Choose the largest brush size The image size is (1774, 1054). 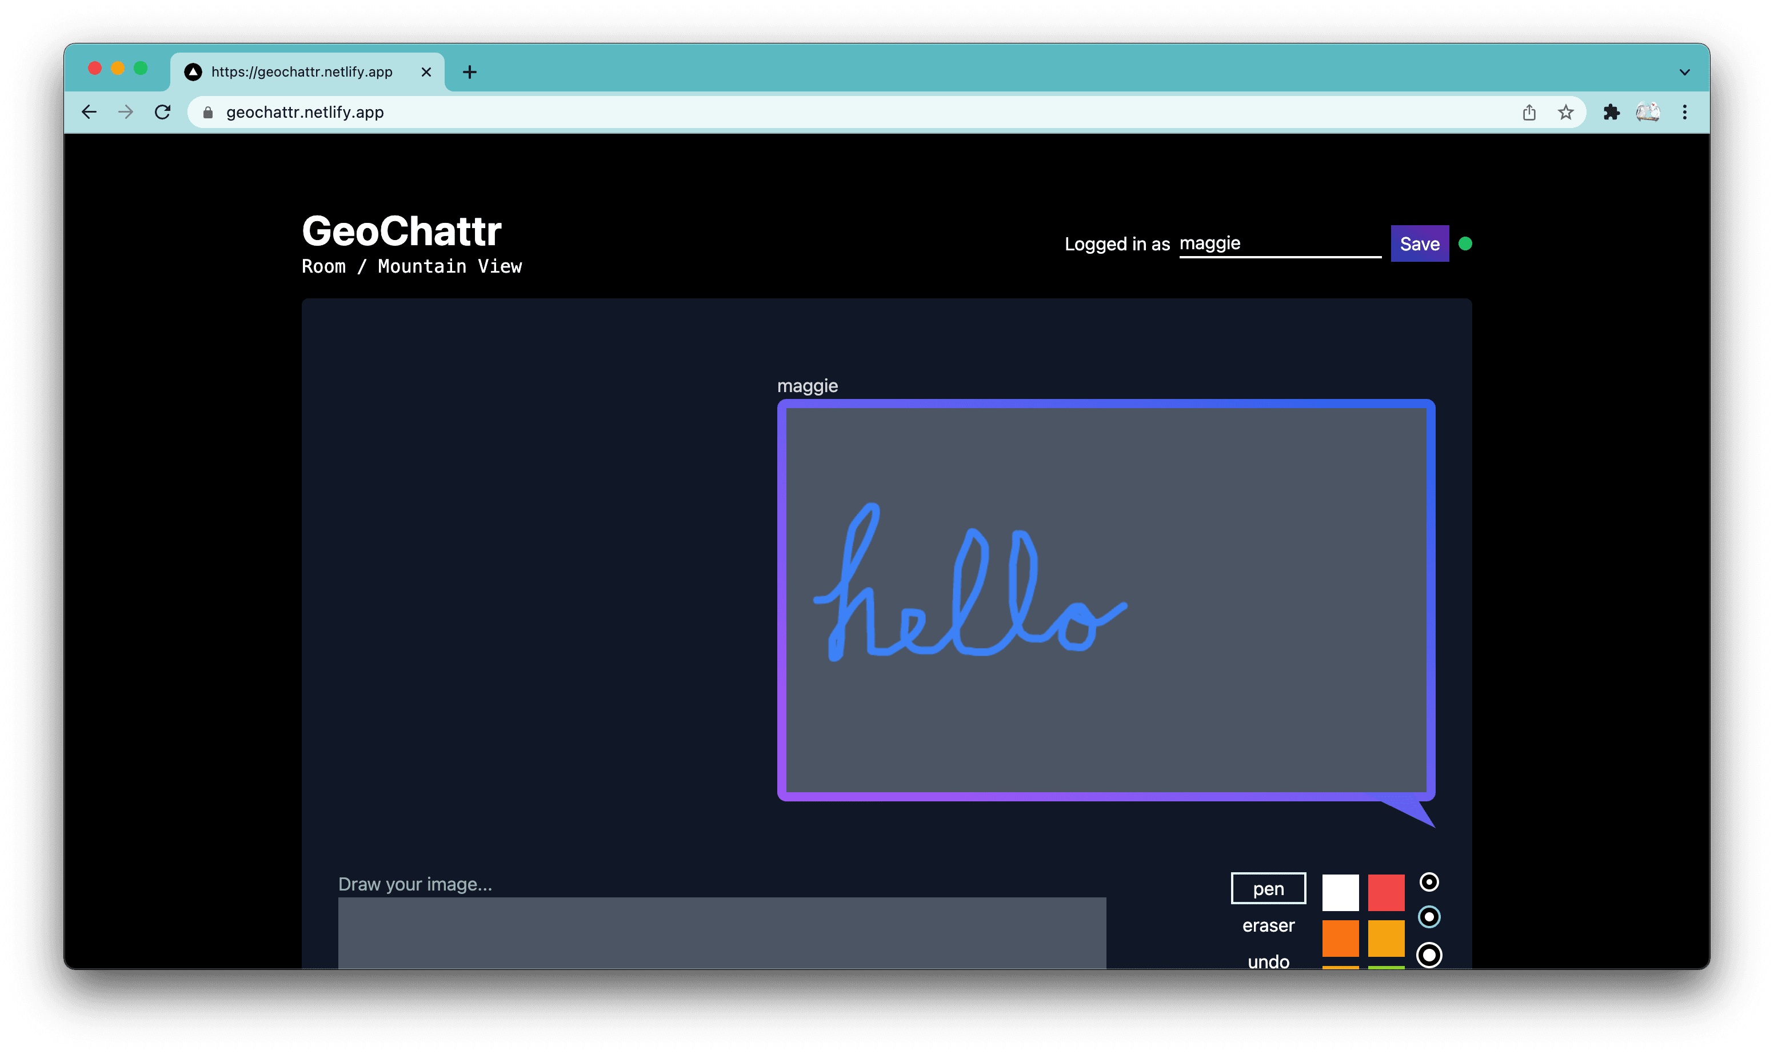pos(1429,955)
